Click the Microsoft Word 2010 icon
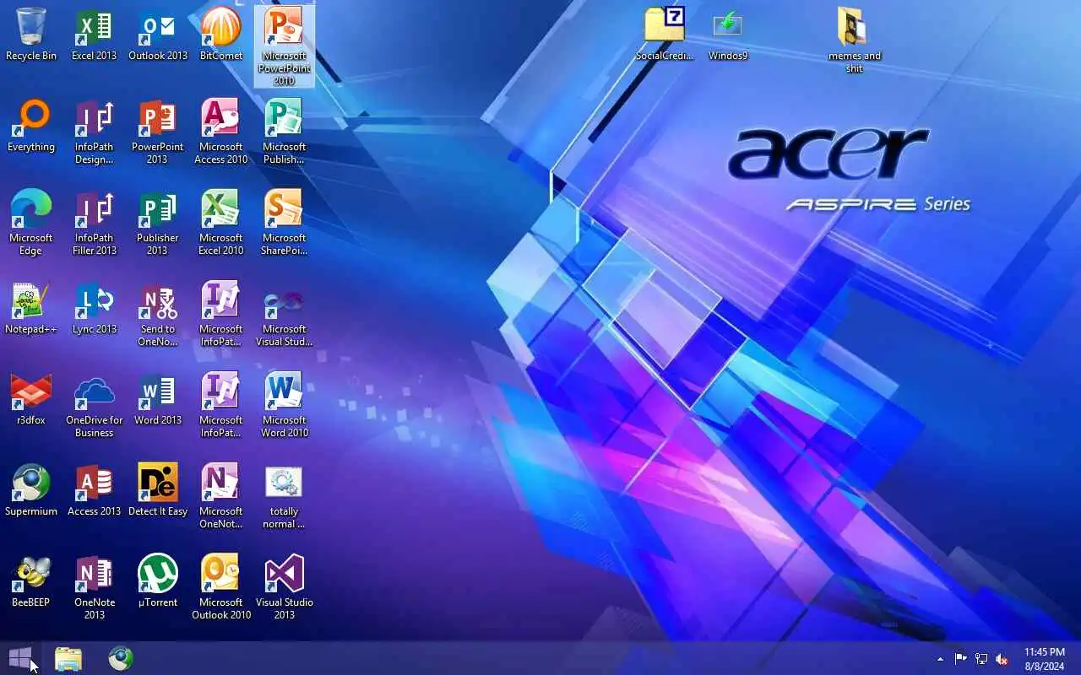The width and height of the screenshot is (1081, 675). [x=285, y=405]
